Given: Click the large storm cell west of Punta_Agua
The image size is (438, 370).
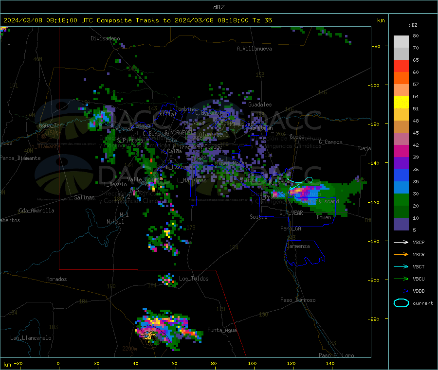Looking at the screenshot, I should click(168, 329).
